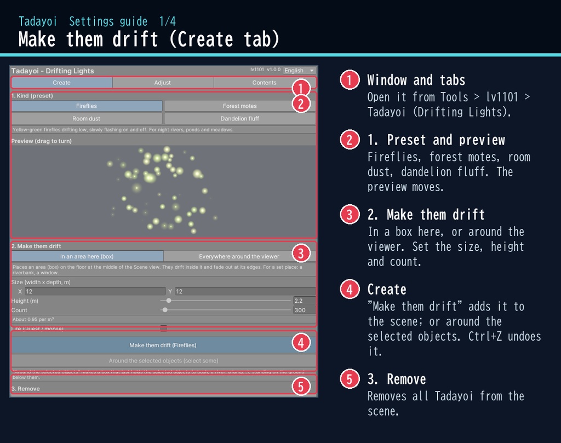Open the English language dropdown
This screenshot has height=443, width=561.
pyautogui.click(x=299, y=71)
